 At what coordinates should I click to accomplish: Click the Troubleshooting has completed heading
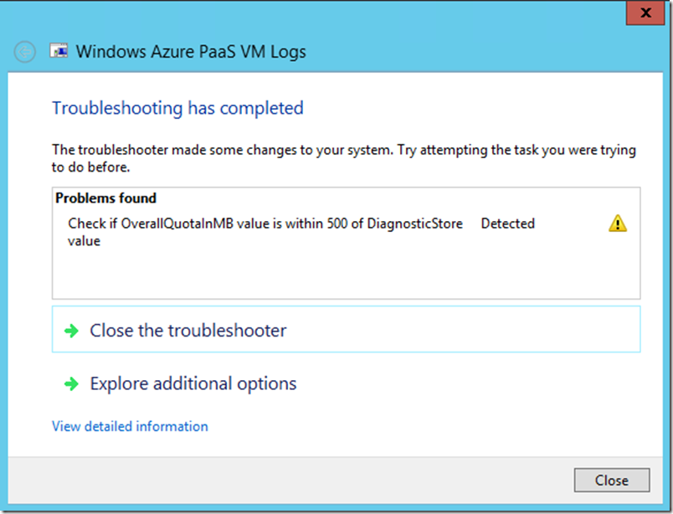pyautogui.click(x=177, y=108)
